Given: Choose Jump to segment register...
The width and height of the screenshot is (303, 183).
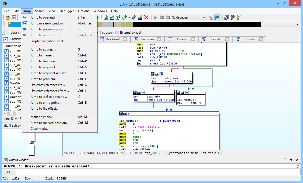Looking at the screenshot, I should 59,73.
